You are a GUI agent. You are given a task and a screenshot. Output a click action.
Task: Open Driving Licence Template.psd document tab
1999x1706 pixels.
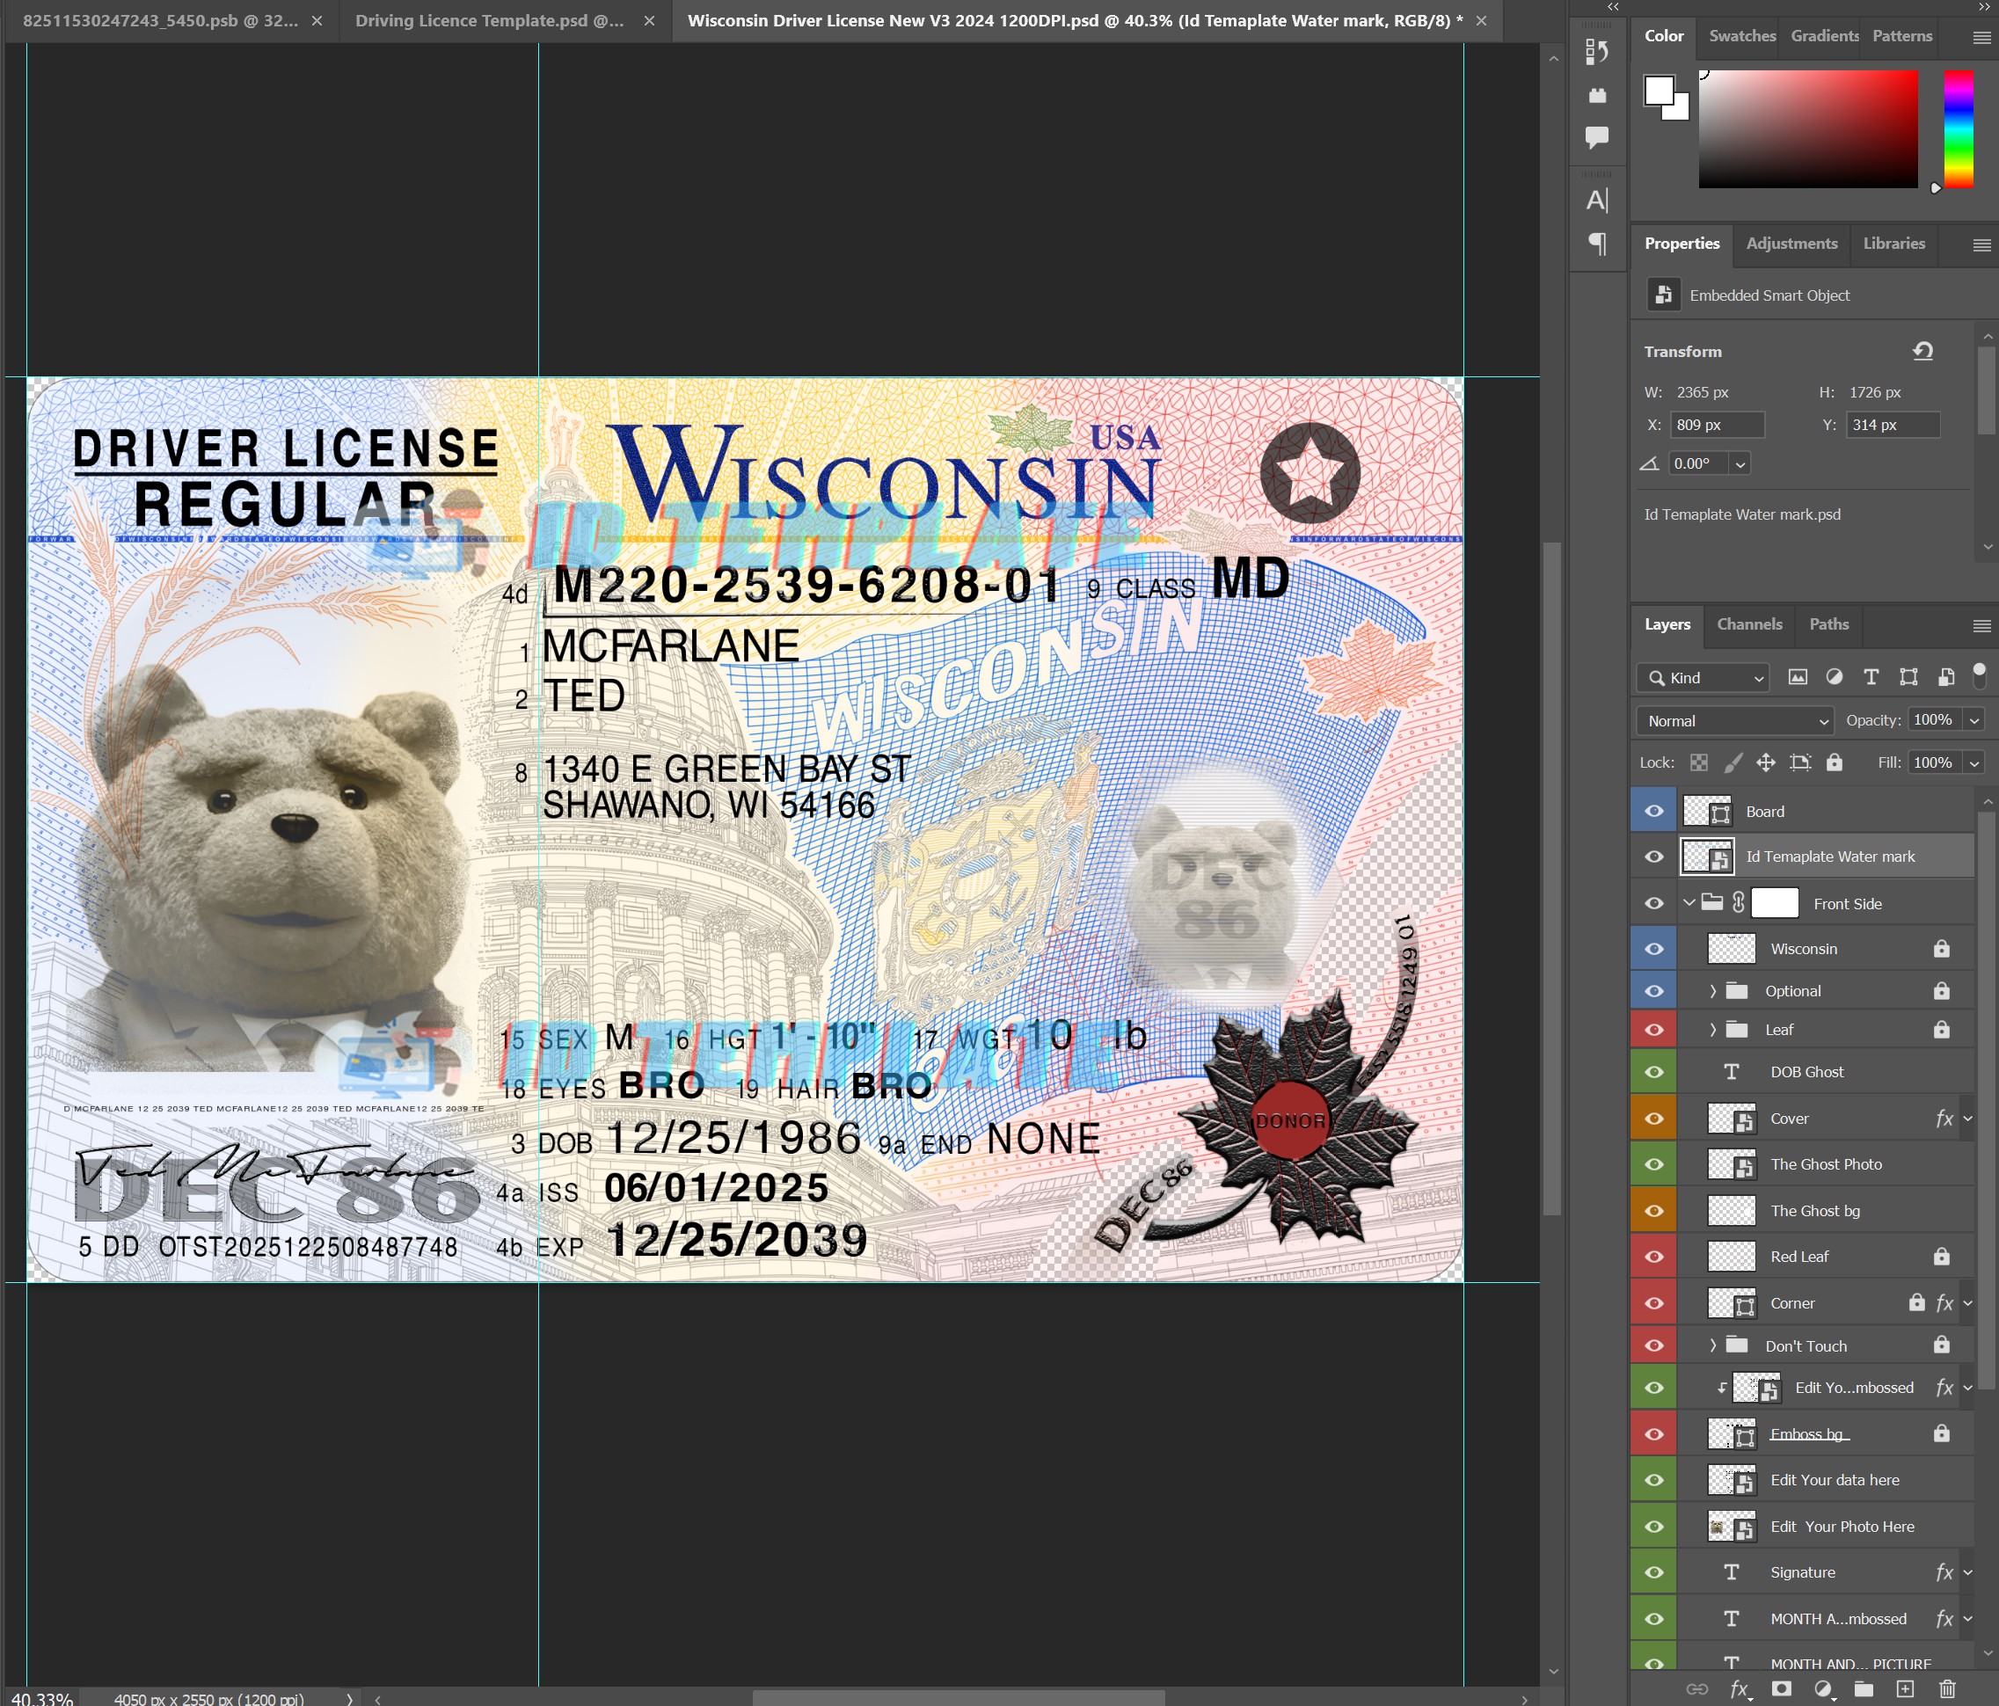(489, 20)
